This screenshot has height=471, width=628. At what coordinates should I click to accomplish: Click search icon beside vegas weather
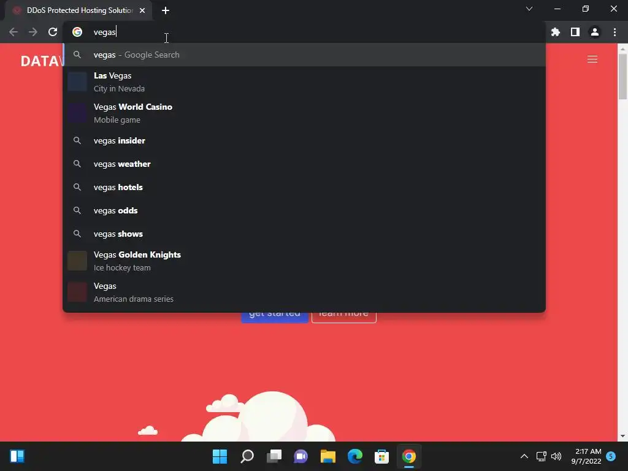pos(77,164)
